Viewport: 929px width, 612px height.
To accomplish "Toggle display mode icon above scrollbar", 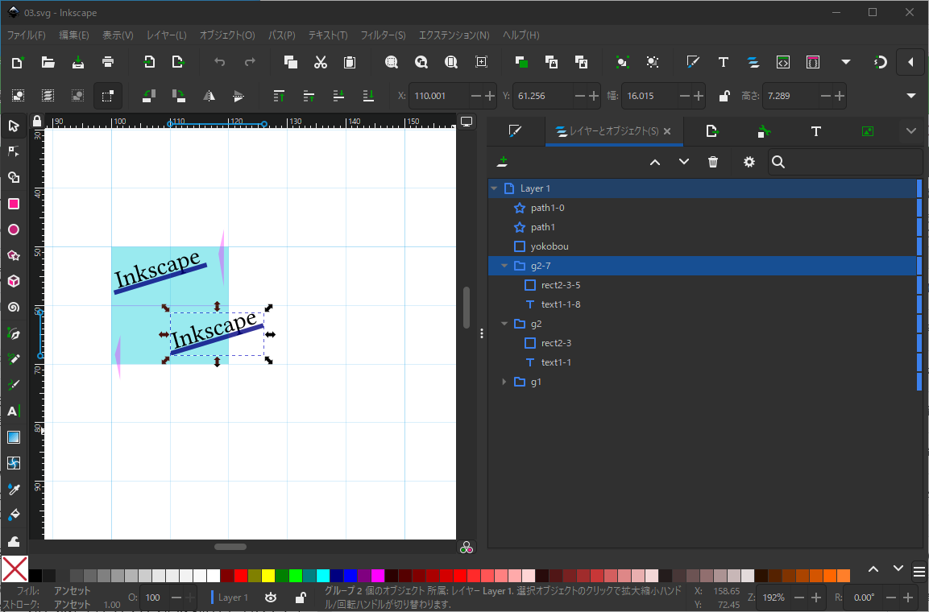I will point(467,122).
